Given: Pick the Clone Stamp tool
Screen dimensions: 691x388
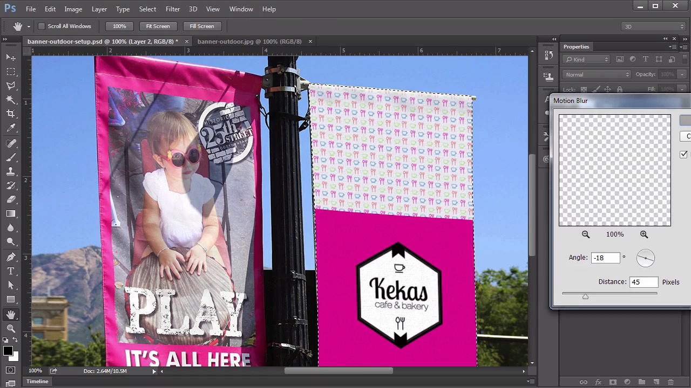Looking at the screenshot, I should coord(10,171).
